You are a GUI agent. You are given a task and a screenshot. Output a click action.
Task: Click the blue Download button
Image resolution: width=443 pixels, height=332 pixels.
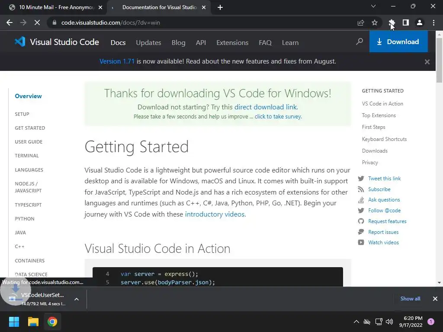[x=398, y=41]
